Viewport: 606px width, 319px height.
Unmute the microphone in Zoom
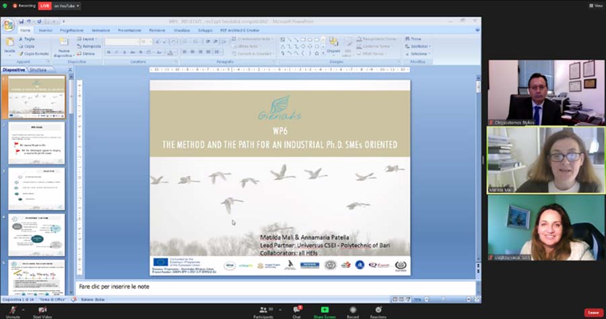coord(12,310)
